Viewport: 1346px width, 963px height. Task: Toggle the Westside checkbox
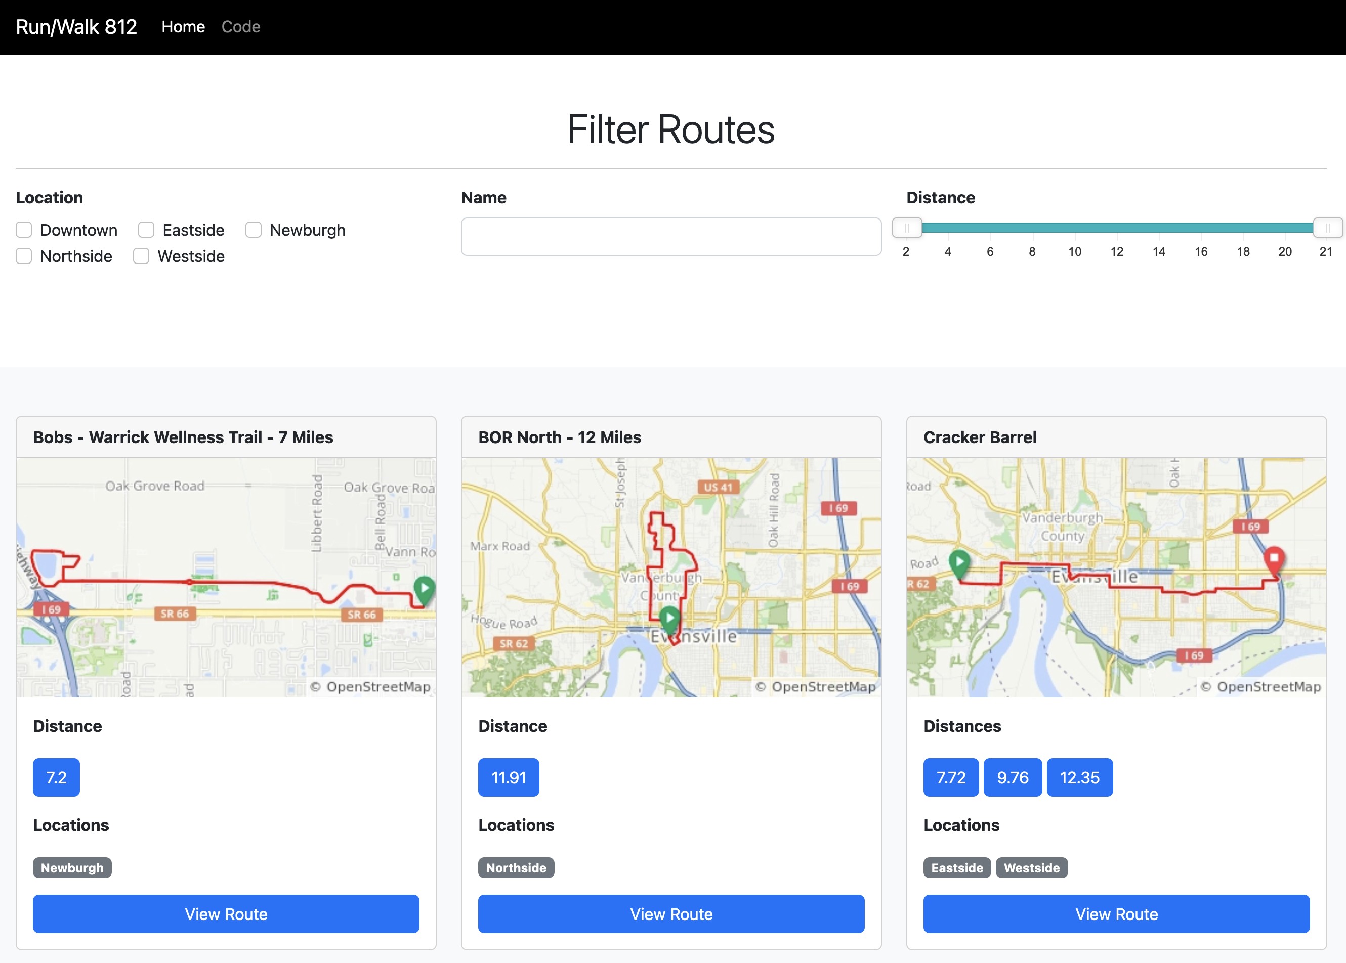point(141,256)
